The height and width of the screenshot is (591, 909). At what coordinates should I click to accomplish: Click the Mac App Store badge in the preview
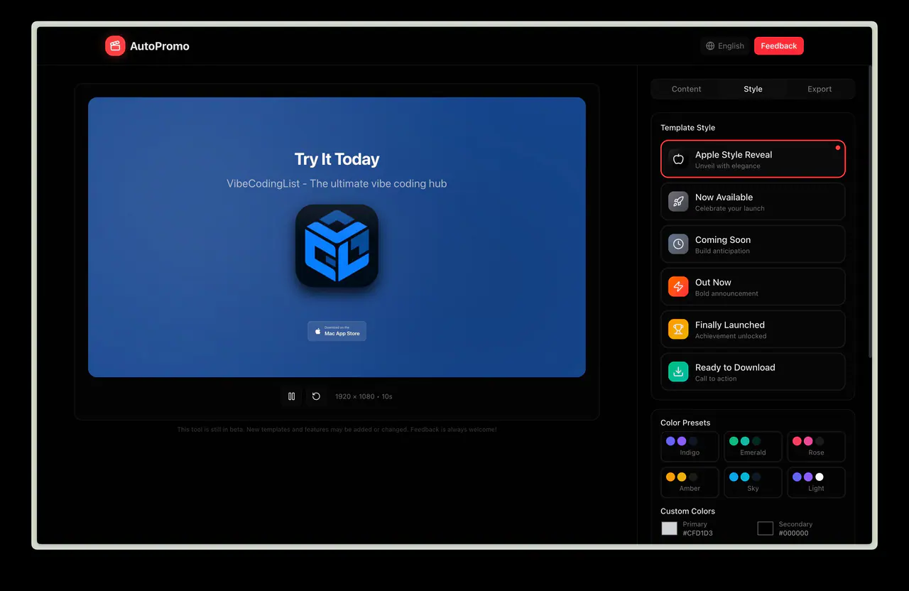pyautogui.click(x=337, y=331)
